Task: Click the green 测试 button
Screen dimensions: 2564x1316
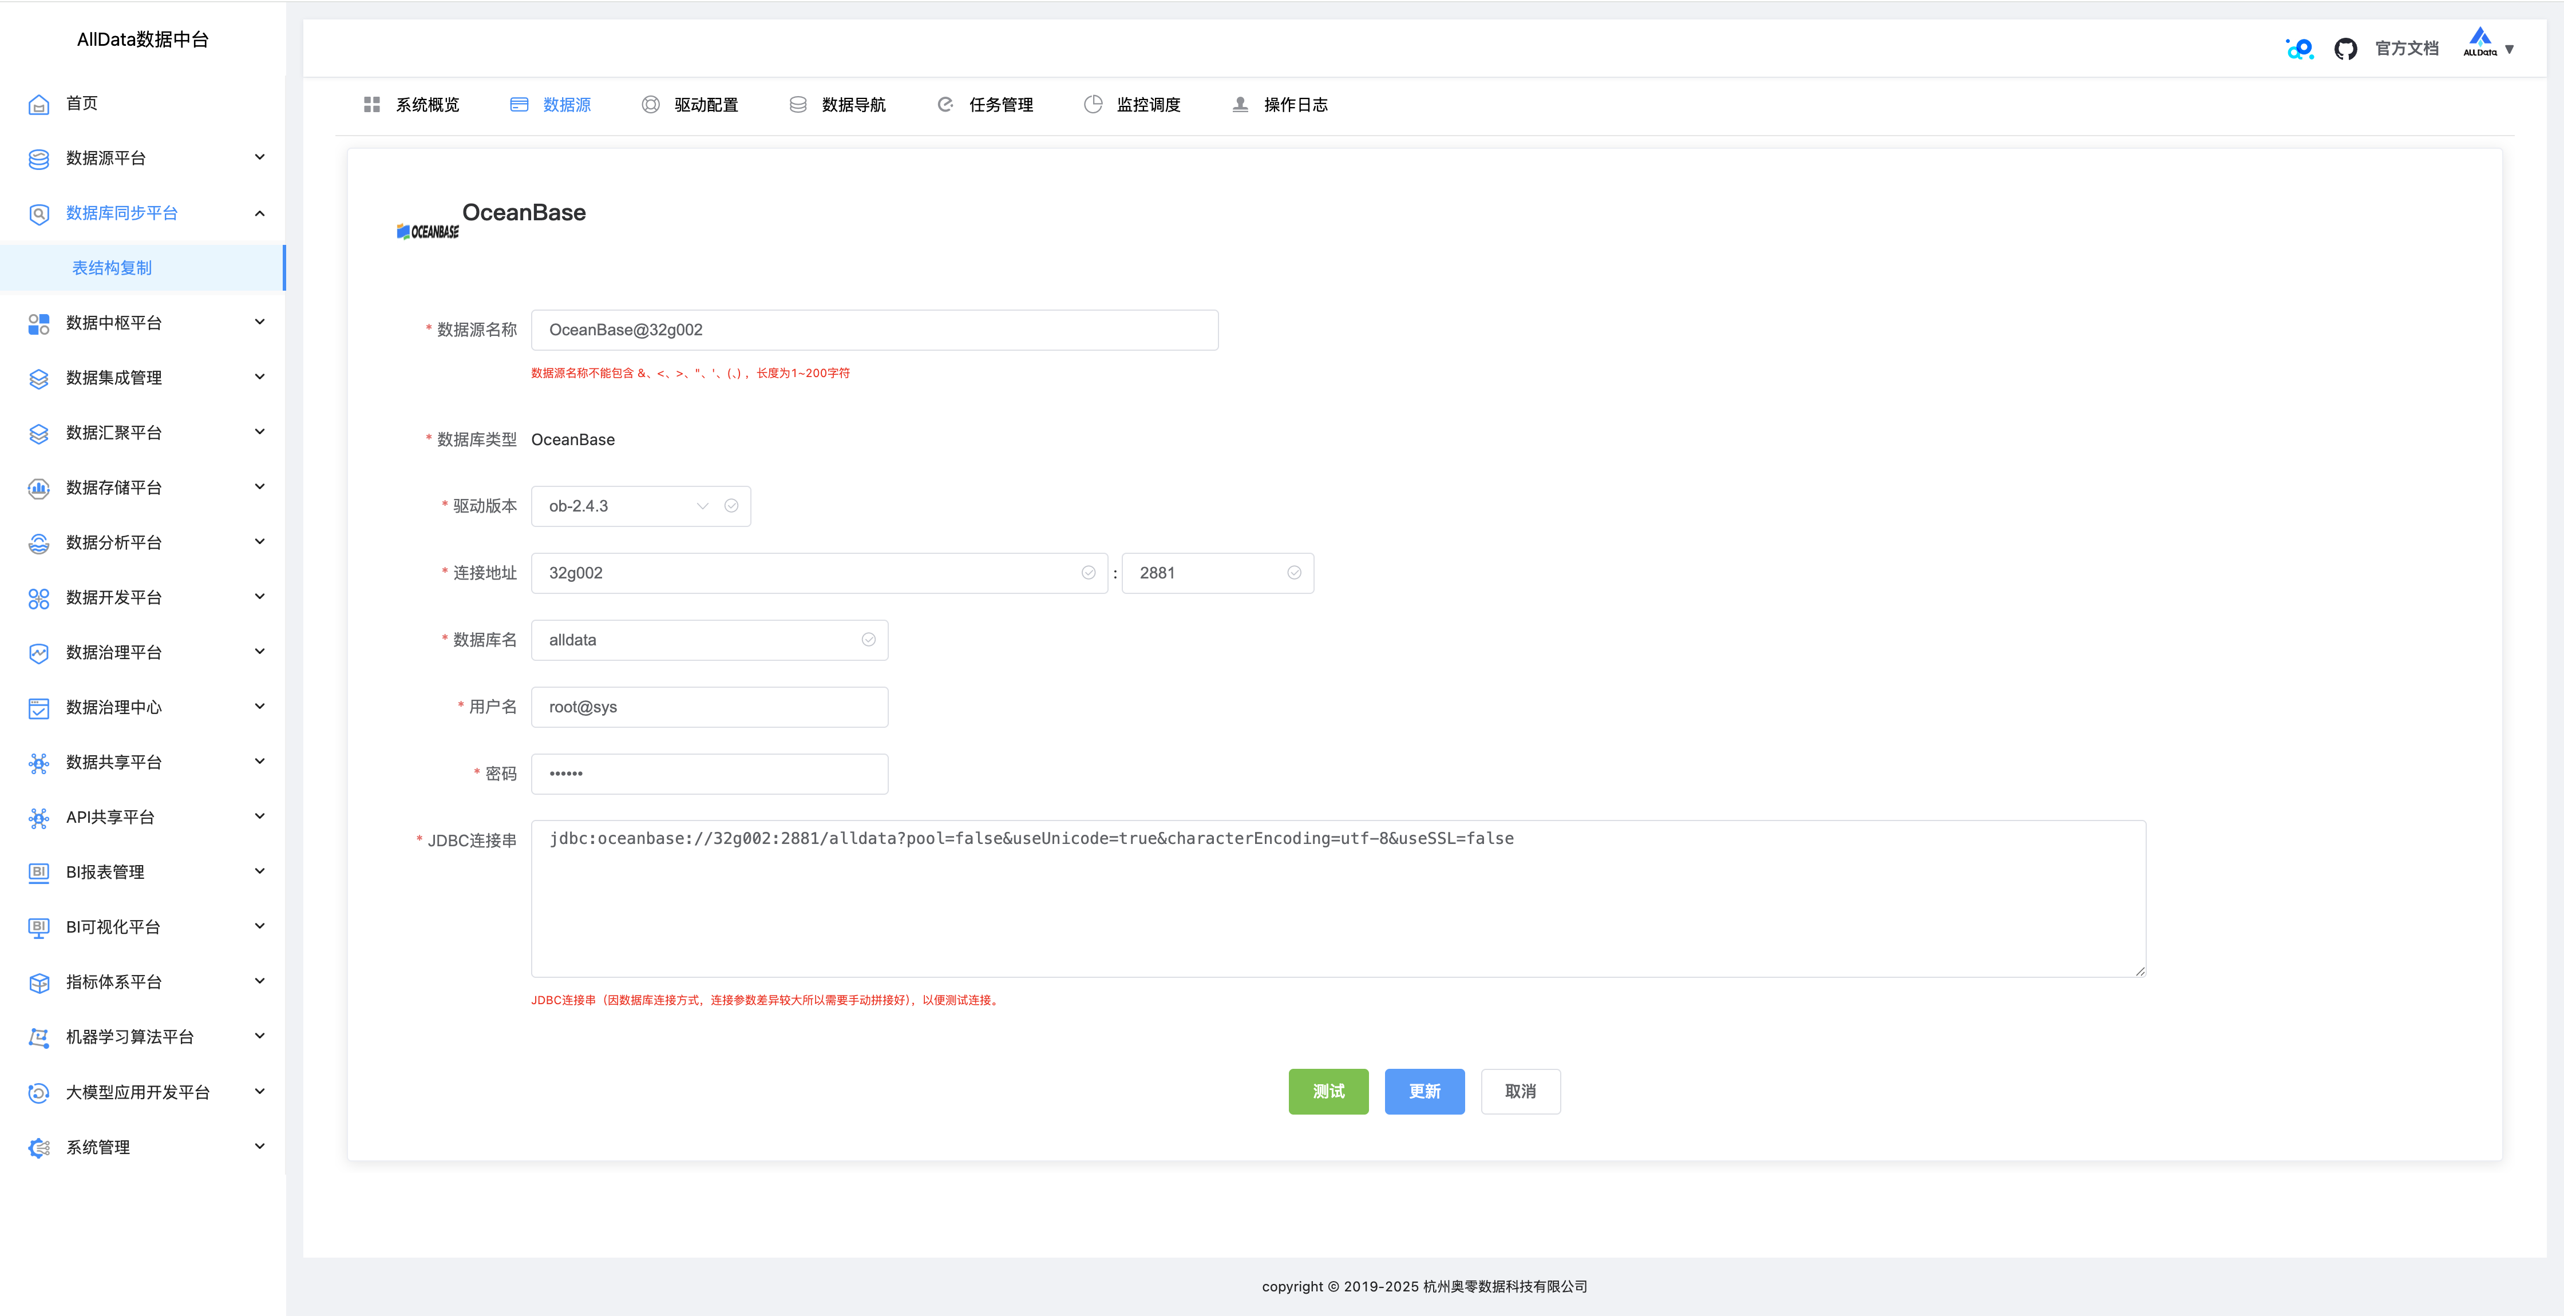Action: (x=1328, y=1091)
